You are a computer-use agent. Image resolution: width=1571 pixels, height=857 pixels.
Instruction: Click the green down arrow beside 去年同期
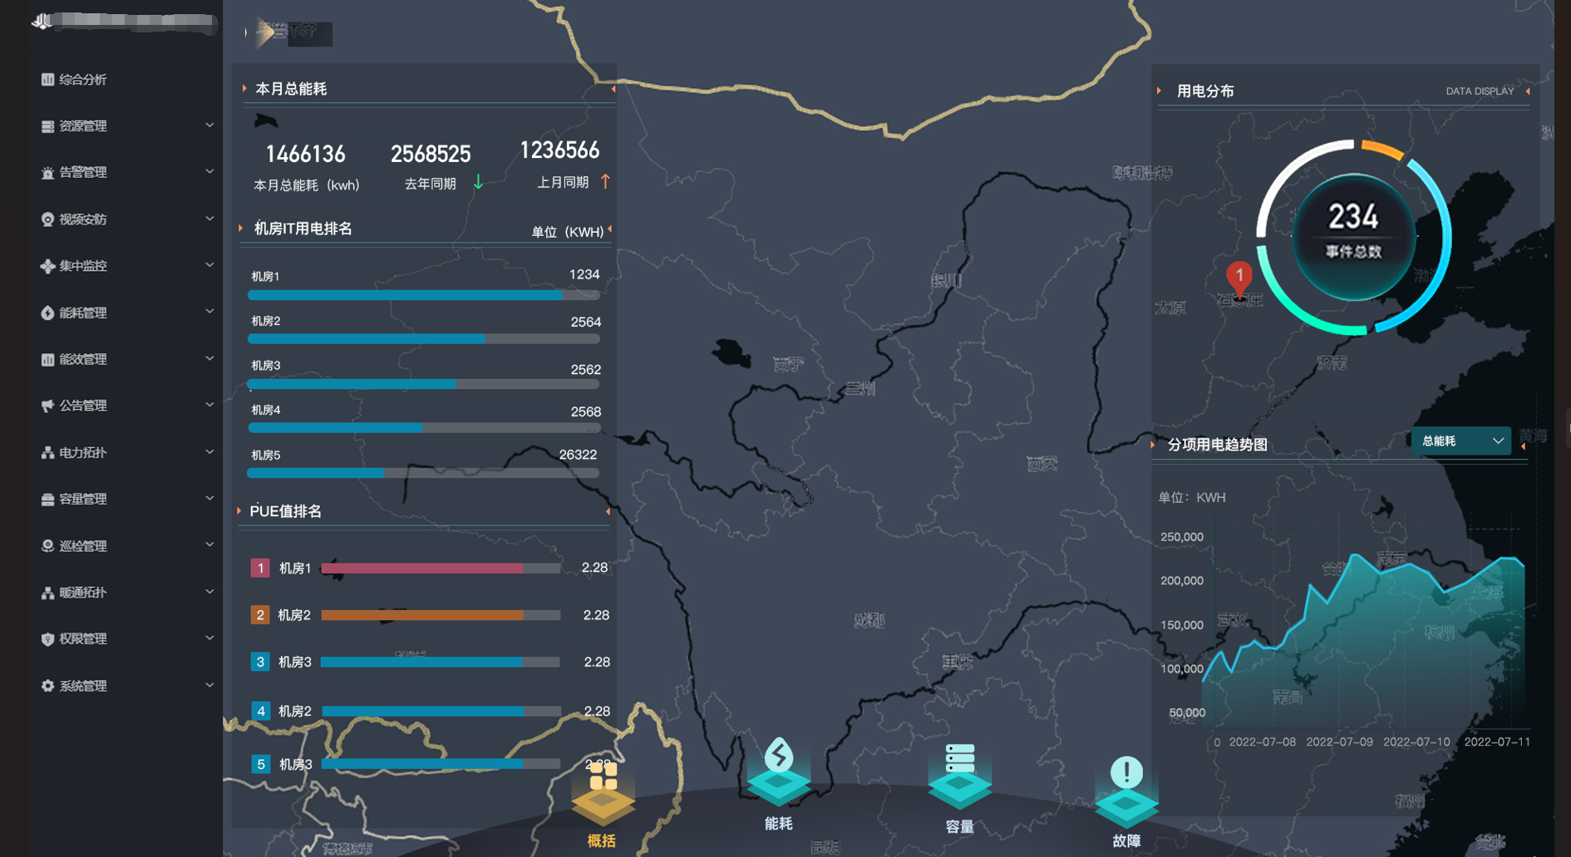pos(478,182)
